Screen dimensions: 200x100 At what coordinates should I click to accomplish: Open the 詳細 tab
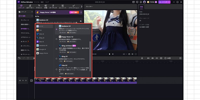141,7
